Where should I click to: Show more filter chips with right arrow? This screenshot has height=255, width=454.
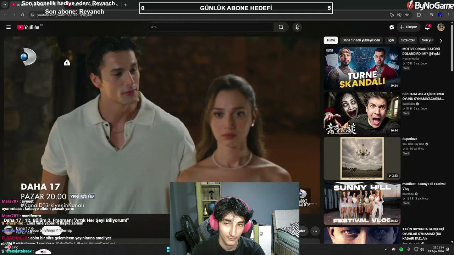(x=441, y=41)
